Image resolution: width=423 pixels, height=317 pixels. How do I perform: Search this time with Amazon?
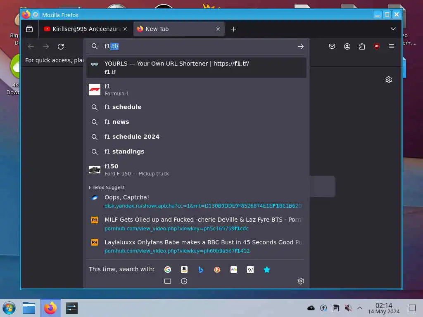184,269
